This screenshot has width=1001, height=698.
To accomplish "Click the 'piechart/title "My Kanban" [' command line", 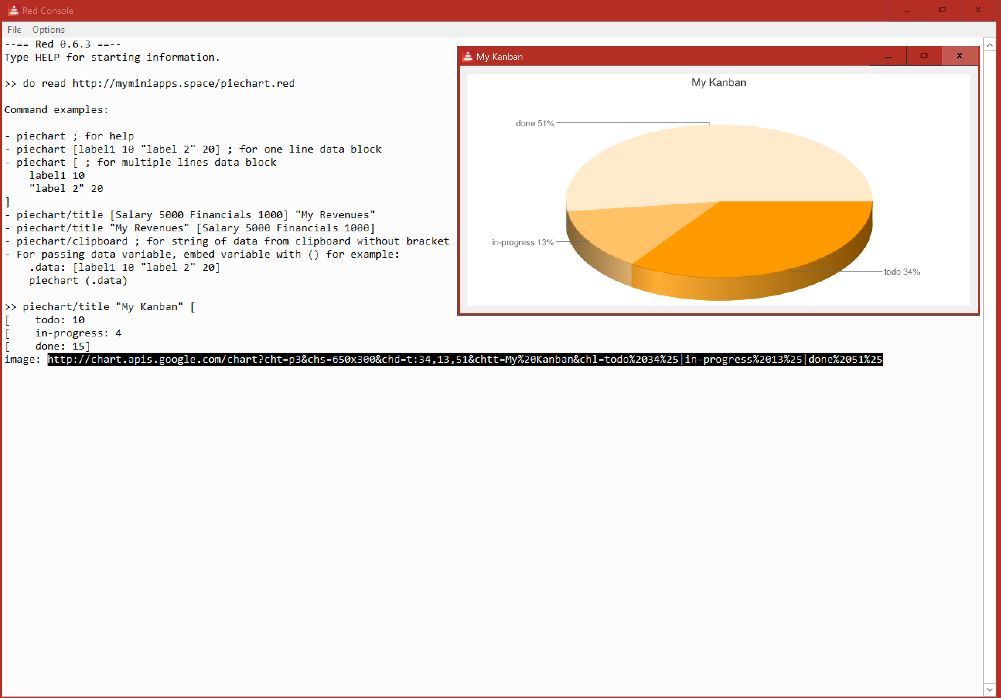I will pos(100,307).
